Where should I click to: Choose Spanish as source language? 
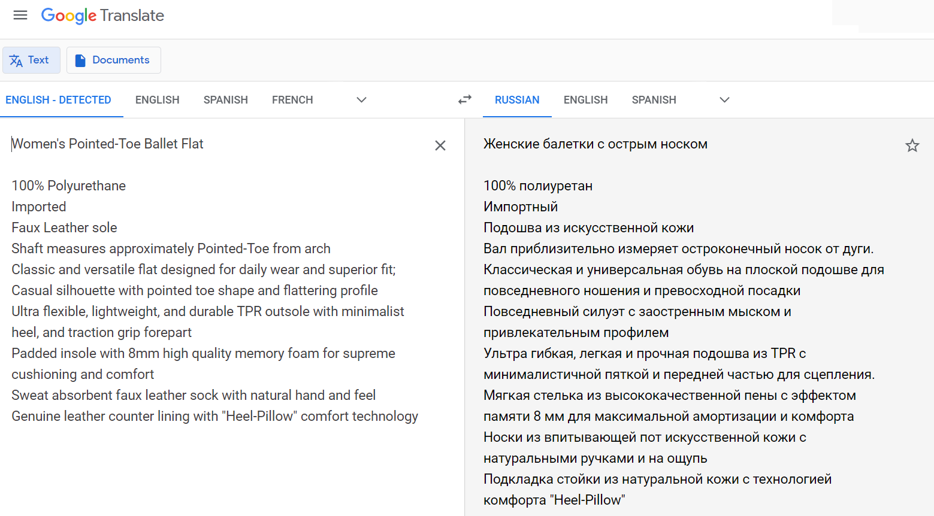click(x=226, y=100)
